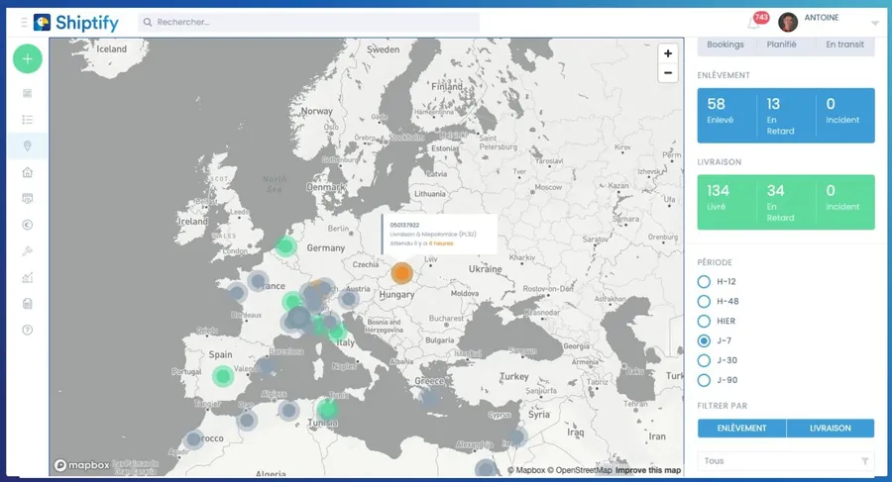This screenshot has height=482, width=892.
Task: Open the 134 Livré delivery tile
Action: [727, 202]
